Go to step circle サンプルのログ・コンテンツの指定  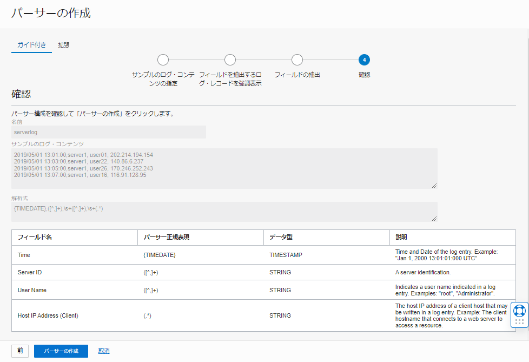(163, 60)
